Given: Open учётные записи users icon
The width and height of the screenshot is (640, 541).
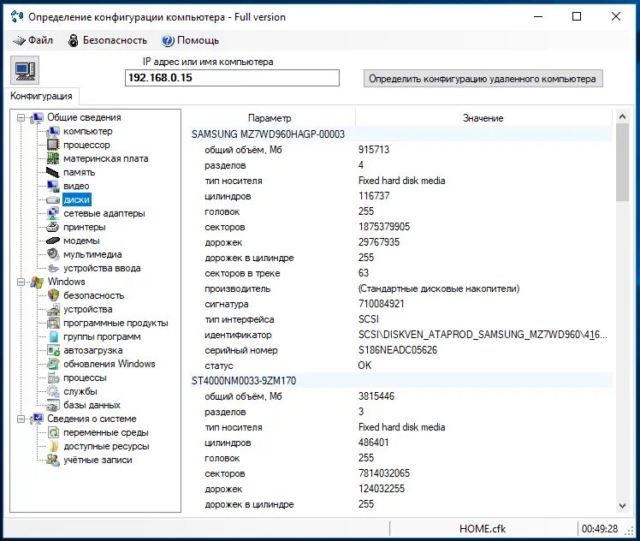Looking at the screenshot, I should click(x=53, y=460).
